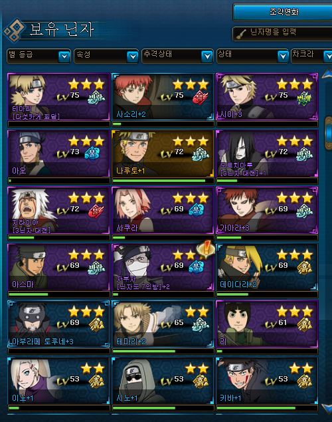Viewport: 332px width, 422px height.
Task: Expand the 추격상태 filter dropdown
Action: pos(177,56)
